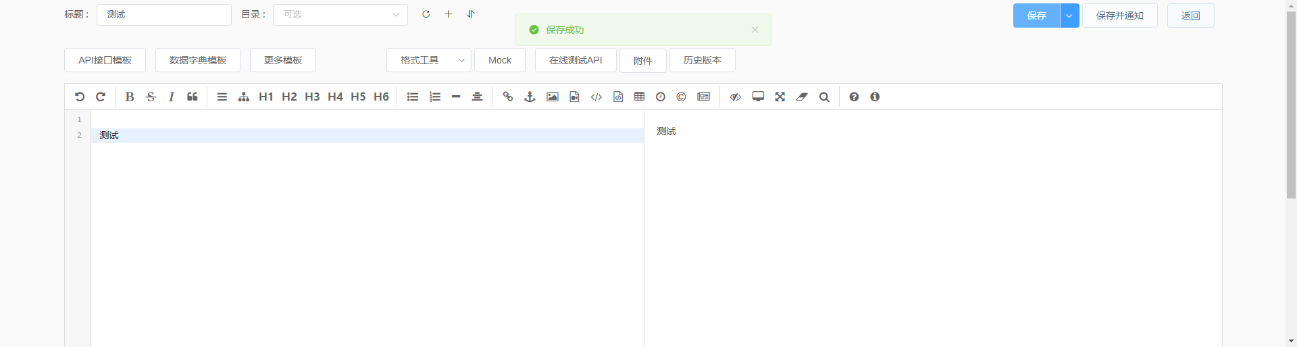
Task: Insert an H6 heading
Action: [381, 97]
